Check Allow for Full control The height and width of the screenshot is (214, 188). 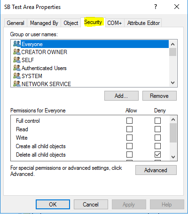[129, 121]
